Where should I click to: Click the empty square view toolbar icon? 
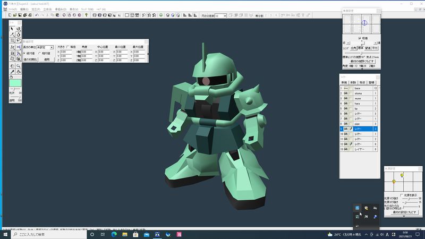coord(126,15)
